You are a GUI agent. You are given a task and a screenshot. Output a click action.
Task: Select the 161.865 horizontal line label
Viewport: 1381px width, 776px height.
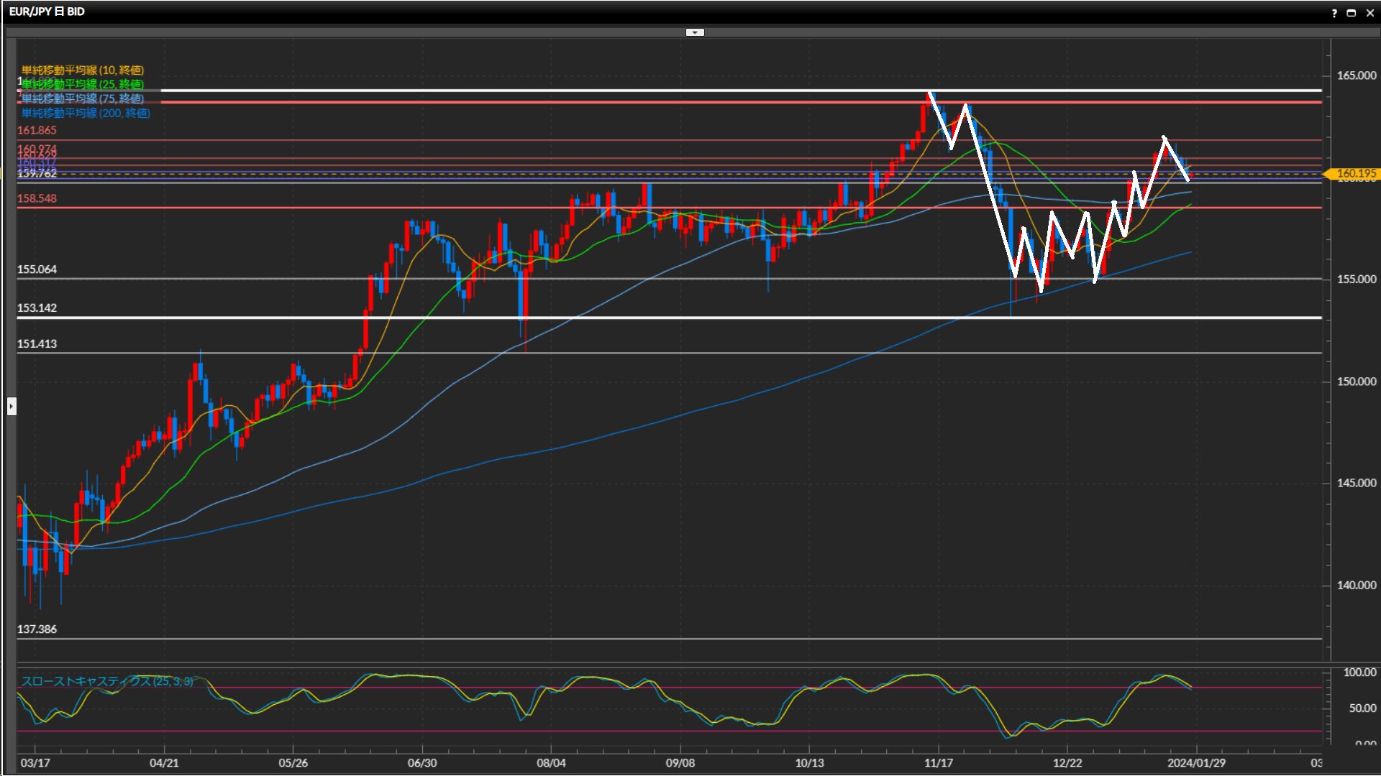pyautogui.click(x=37, y=130)
